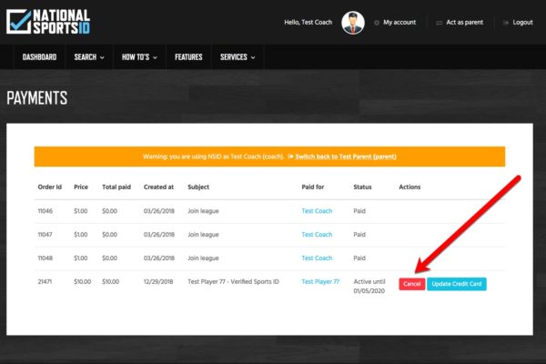Open Test Coach link for order 11047
Screen dimensions: 546x364
pos(317,235)
